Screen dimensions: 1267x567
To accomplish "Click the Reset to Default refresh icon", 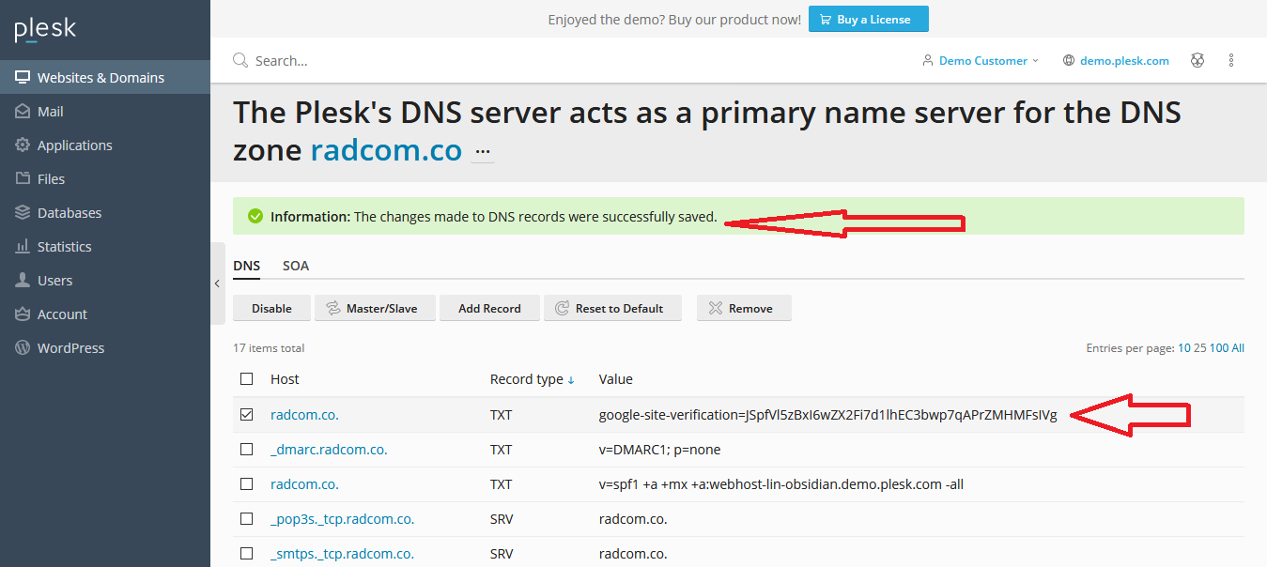I will point(562,308).
